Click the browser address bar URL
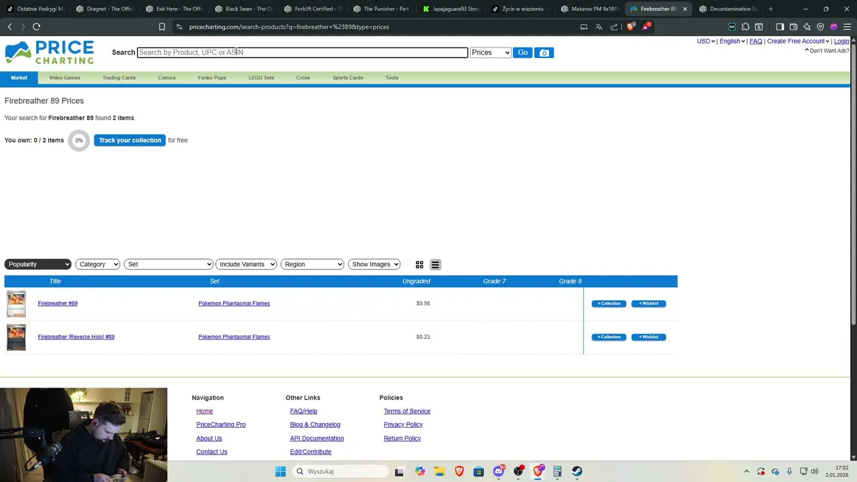The image size is (857, 482). (x=289, y=27)
